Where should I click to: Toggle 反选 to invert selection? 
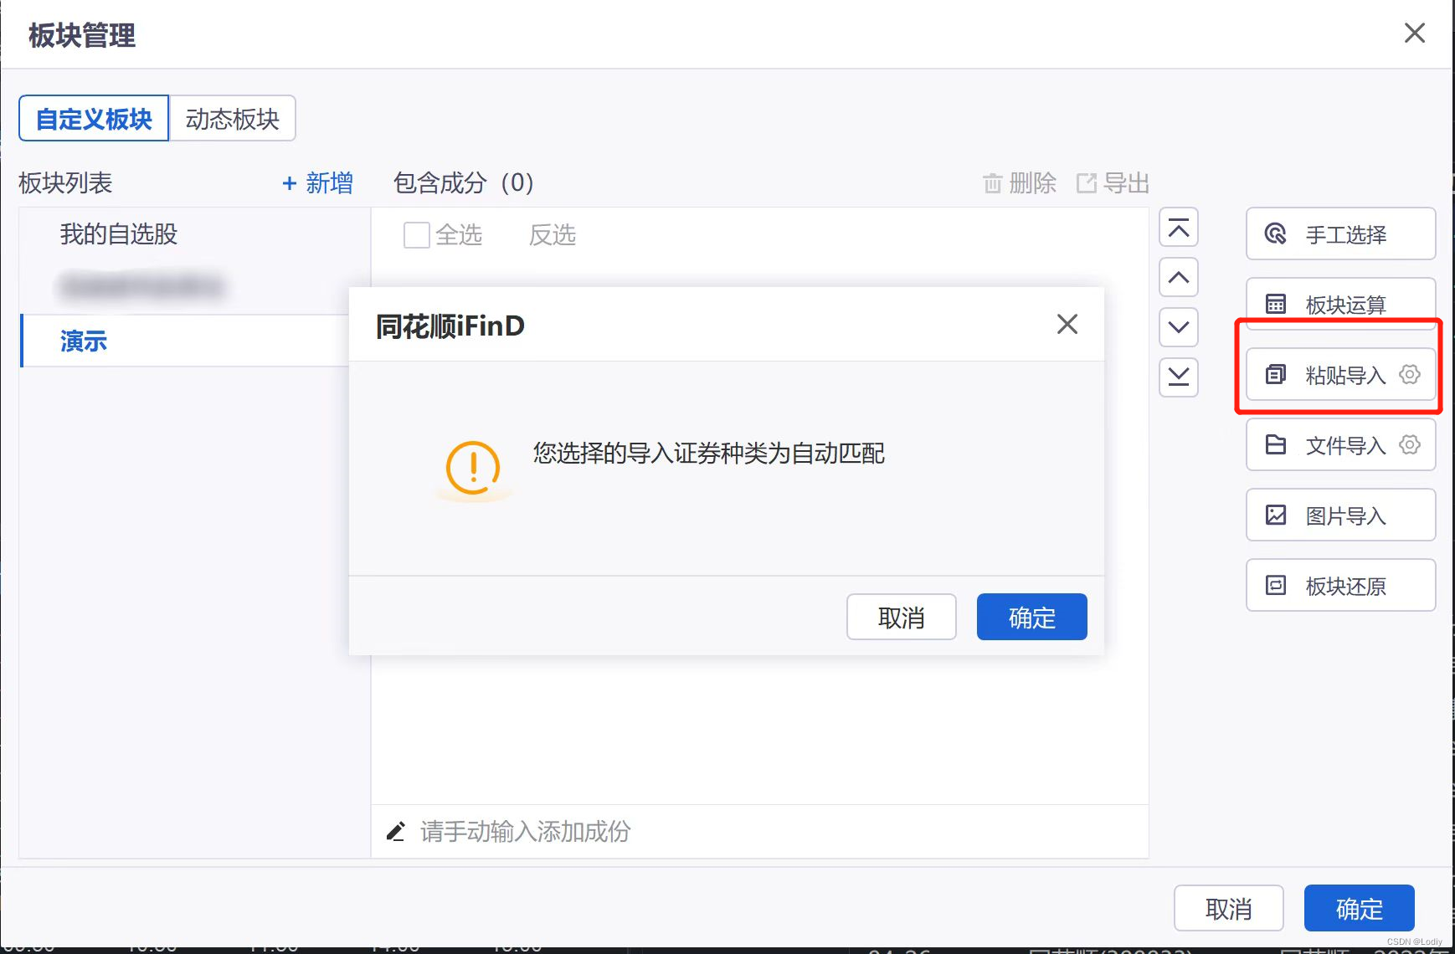(553, 235)
